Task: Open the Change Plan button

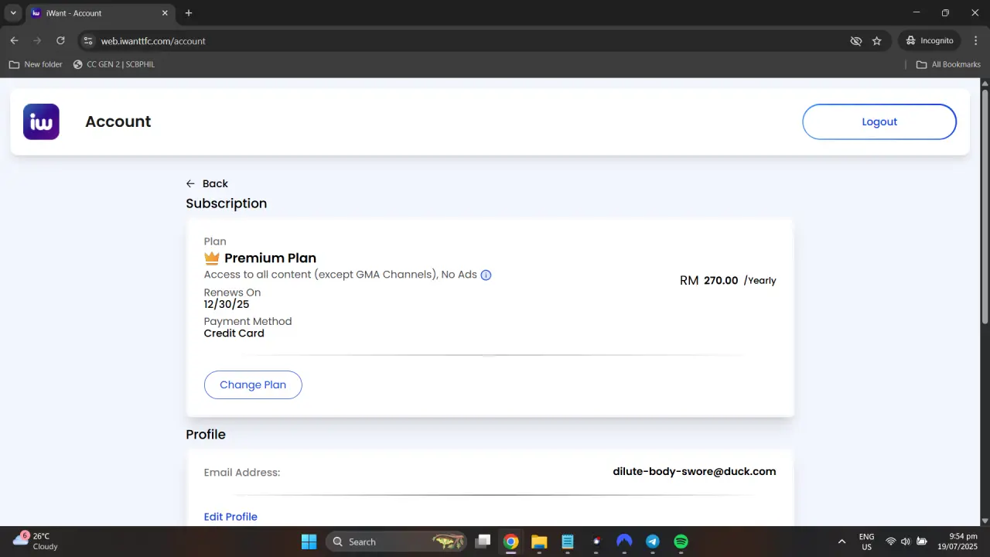Action: pyautogui.click(x=253, y=384)
